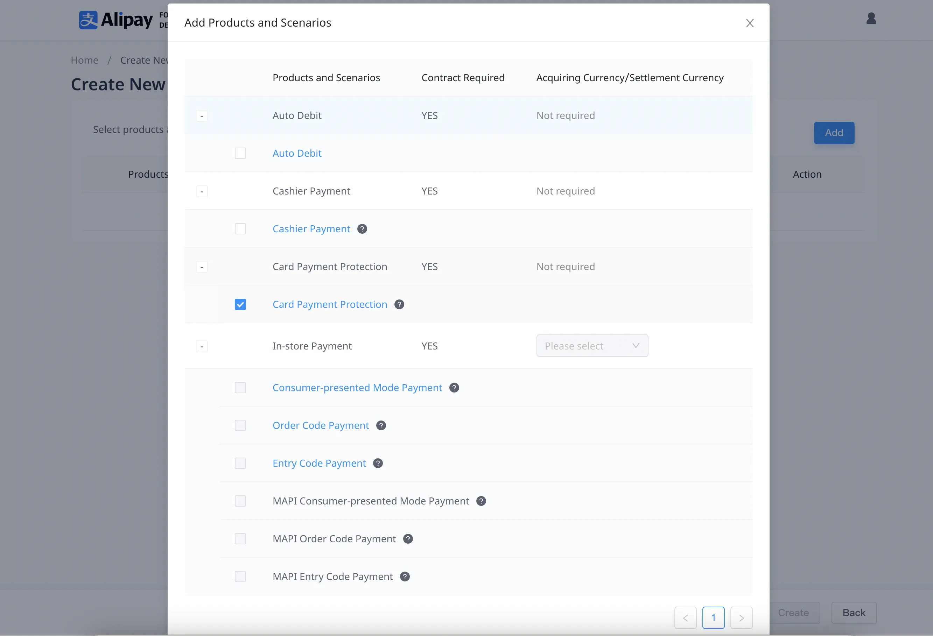Collapse the In-store Payment group
The image size is (933, 636).
[x=202, y=346]
